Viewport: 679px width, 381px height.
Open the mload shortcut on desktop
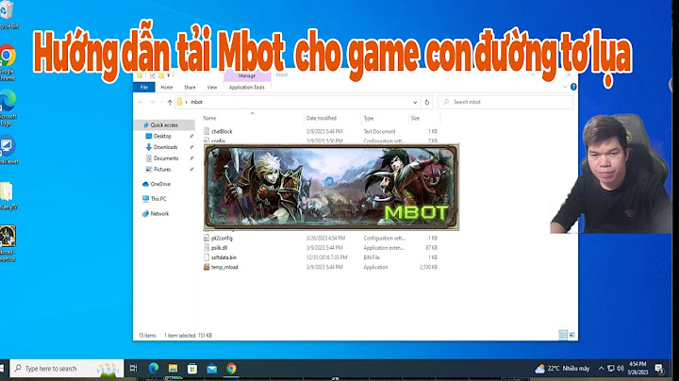coord(8,243)
